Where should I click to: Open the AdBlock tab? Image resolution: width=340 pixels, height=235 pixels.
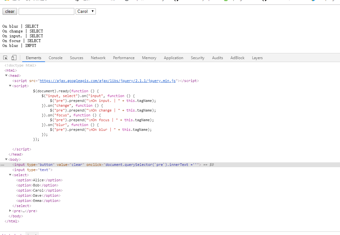[x=237, y=58]
